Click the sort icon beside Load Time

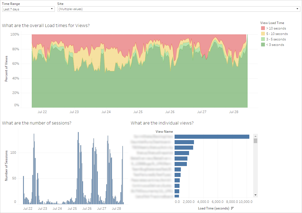pyautogui.click(x=232, y=208)
